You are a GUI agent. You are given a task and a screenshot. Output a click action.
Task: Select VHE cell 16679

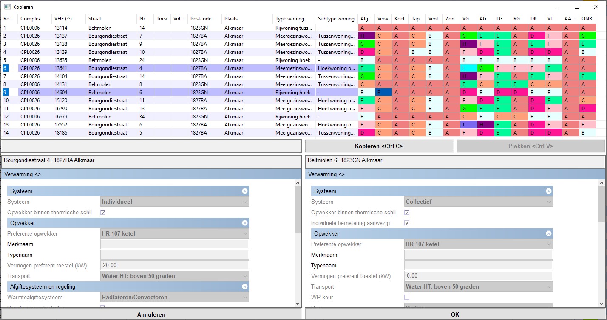pos(69,116)
